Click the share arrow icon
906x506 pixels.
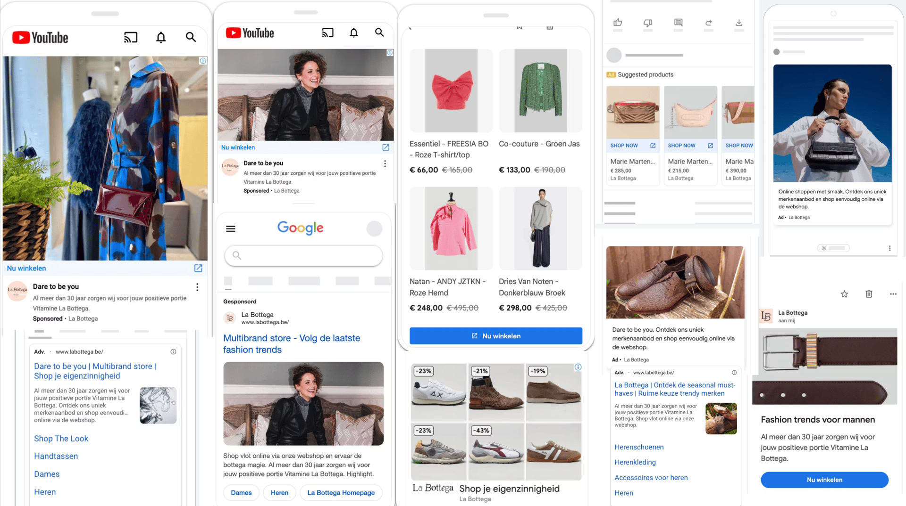708,23
